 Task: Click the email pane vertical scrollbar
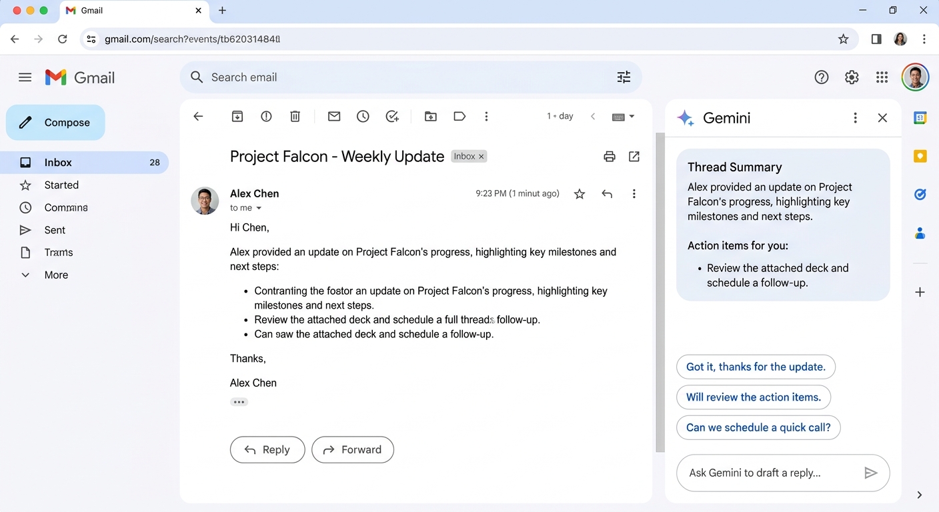pos(660,292)
